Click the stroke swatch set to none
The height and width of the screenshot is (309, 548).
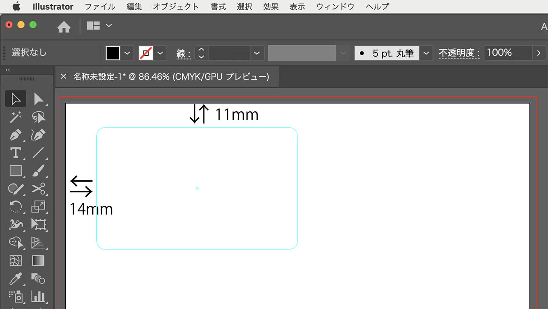(146, 53)
